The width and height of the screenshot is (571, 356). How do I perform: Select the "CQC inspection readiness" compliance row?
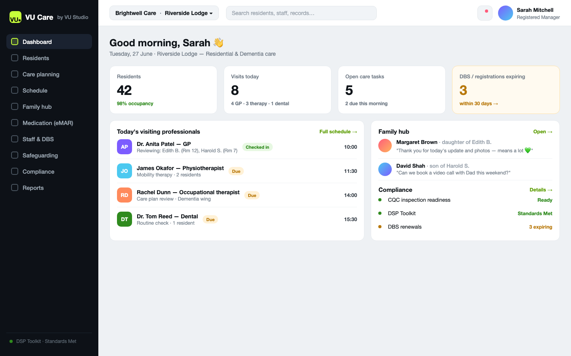[465, 200]
